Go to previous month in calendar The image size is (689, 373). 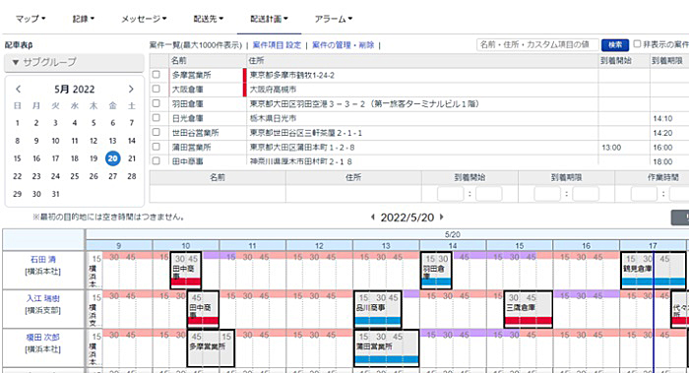pos(18,90)
